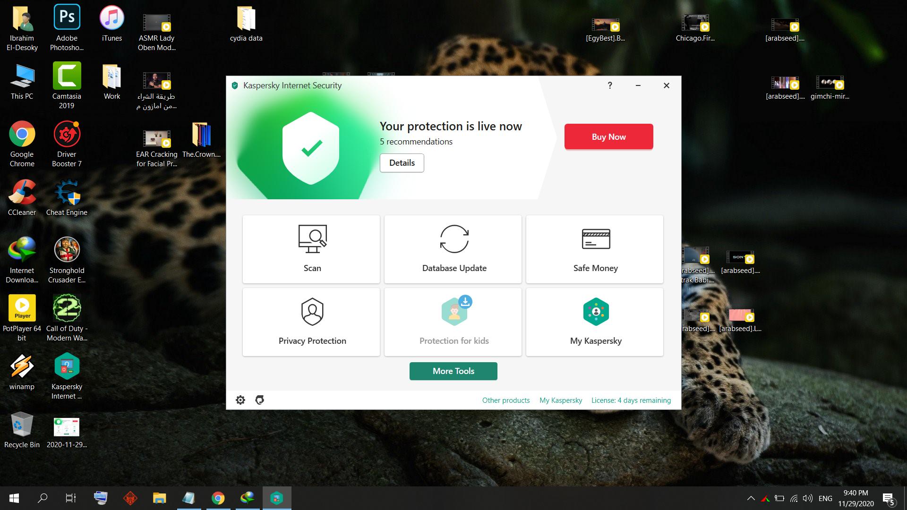Select Internet Download Manager desktop icon
The height and width of the screenshot is (510, 907).
point(22,260)
